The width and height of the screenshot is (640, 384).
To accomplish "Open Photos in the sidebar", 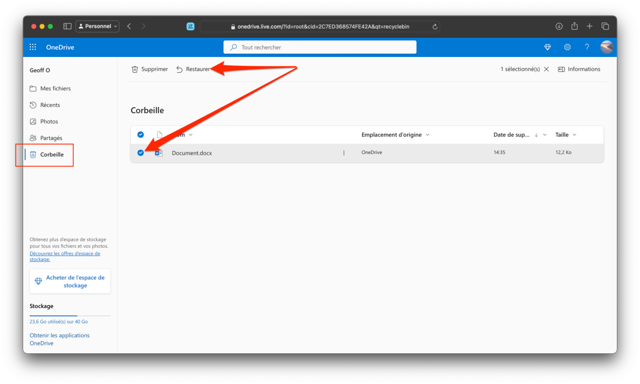I will pos(44,122).
